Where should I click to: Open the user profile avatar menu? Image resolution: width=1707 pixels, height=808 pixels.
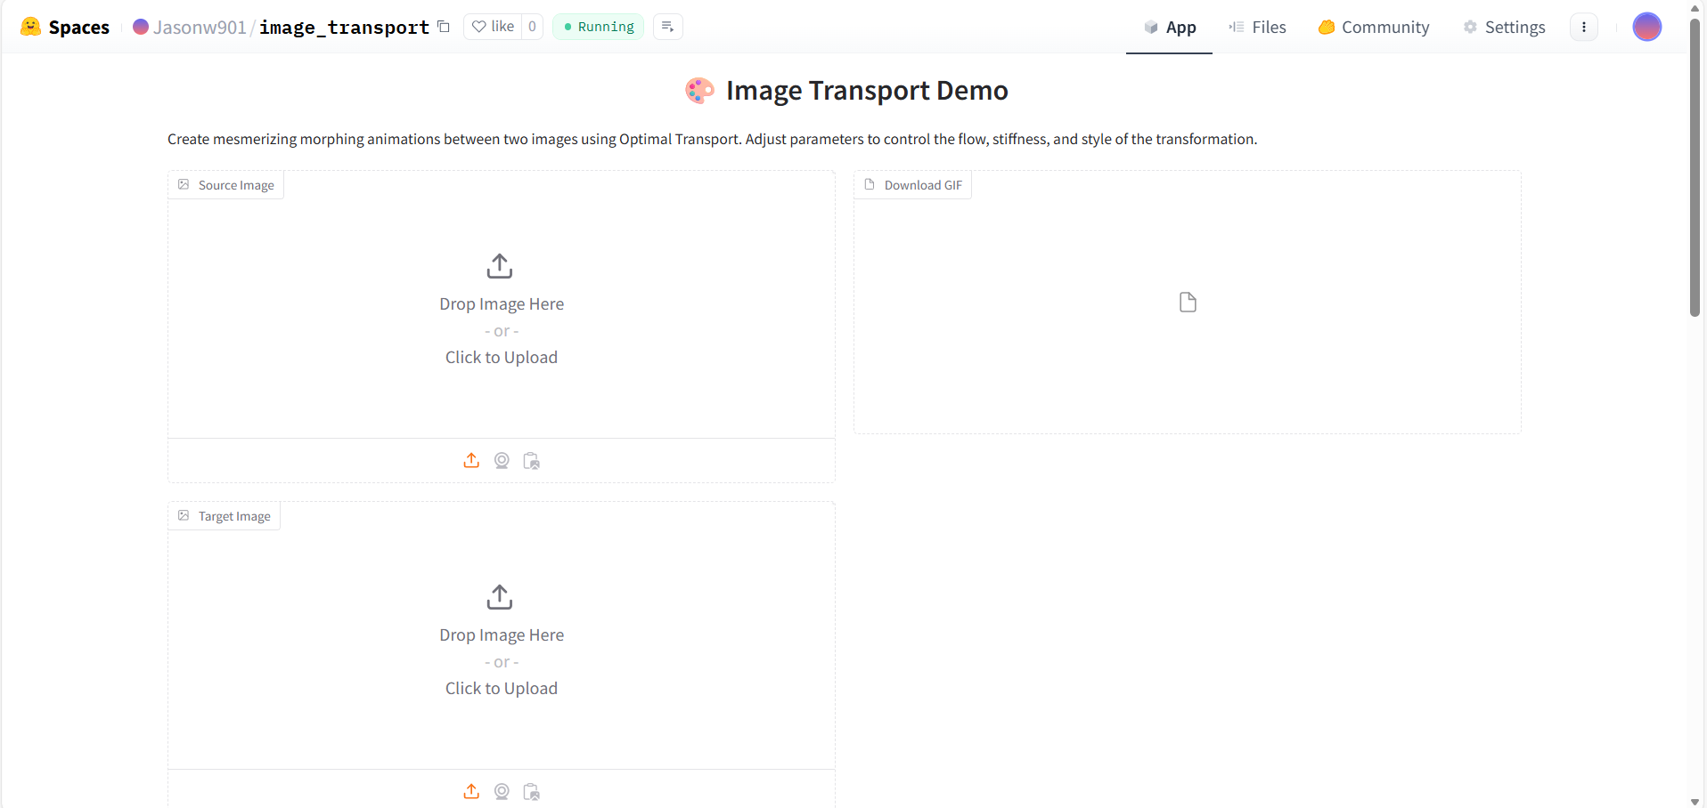[x=1646, y=27]
